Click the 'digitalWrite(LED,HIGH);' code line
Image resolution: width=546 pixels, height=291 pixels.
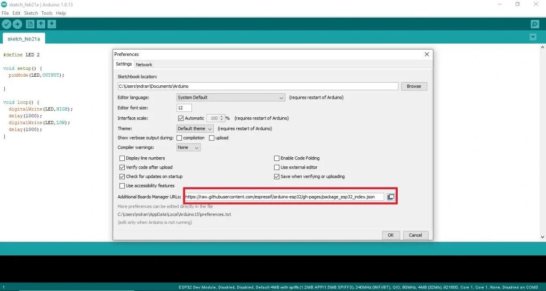click(x=41, y=109)
